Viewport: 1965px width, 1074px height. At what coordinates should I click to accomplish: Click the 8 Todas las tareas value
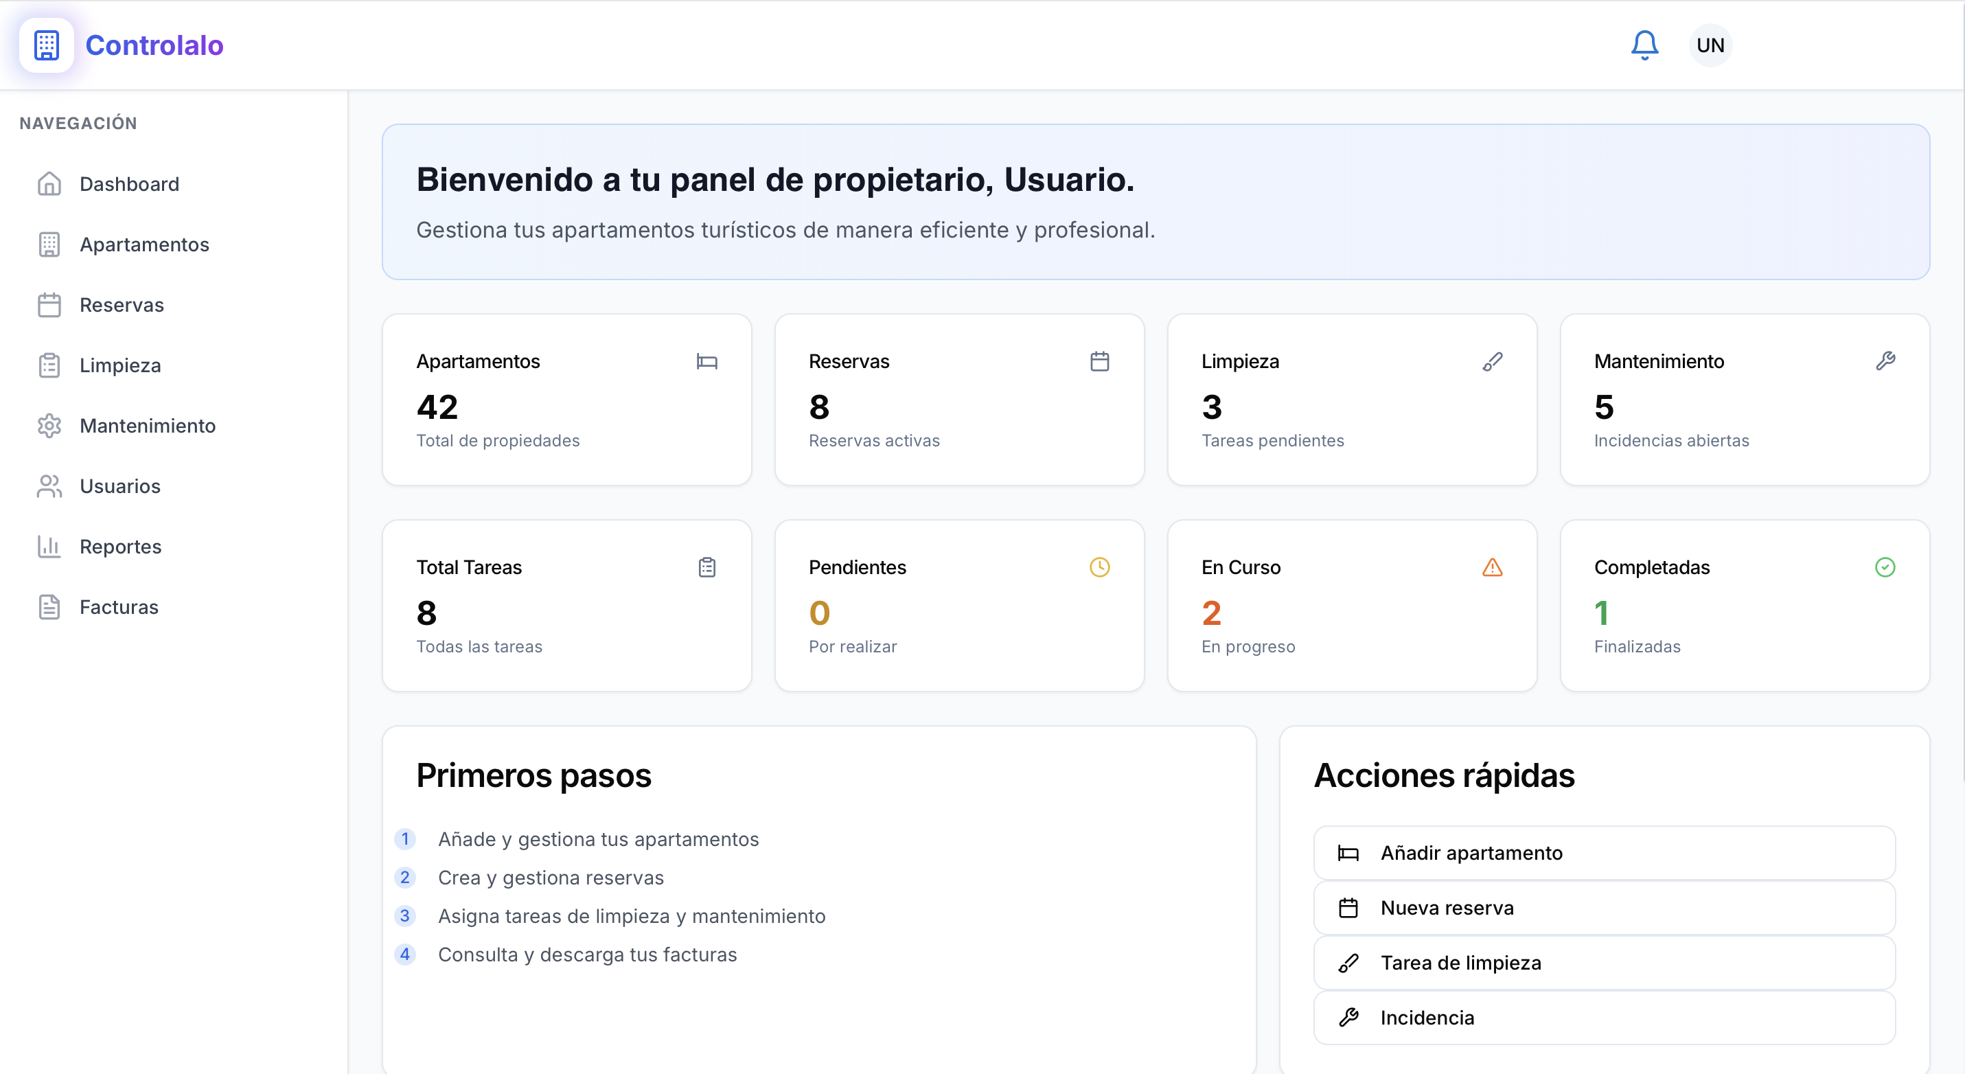[426, 613]
